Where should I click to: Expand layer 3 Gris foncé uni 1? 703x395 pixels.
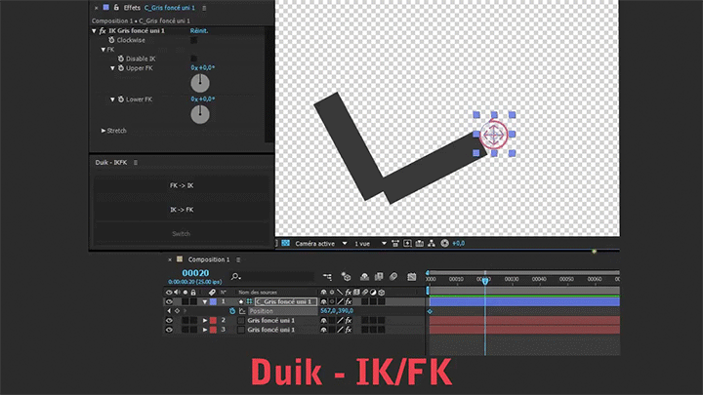[x=205, y=330]
